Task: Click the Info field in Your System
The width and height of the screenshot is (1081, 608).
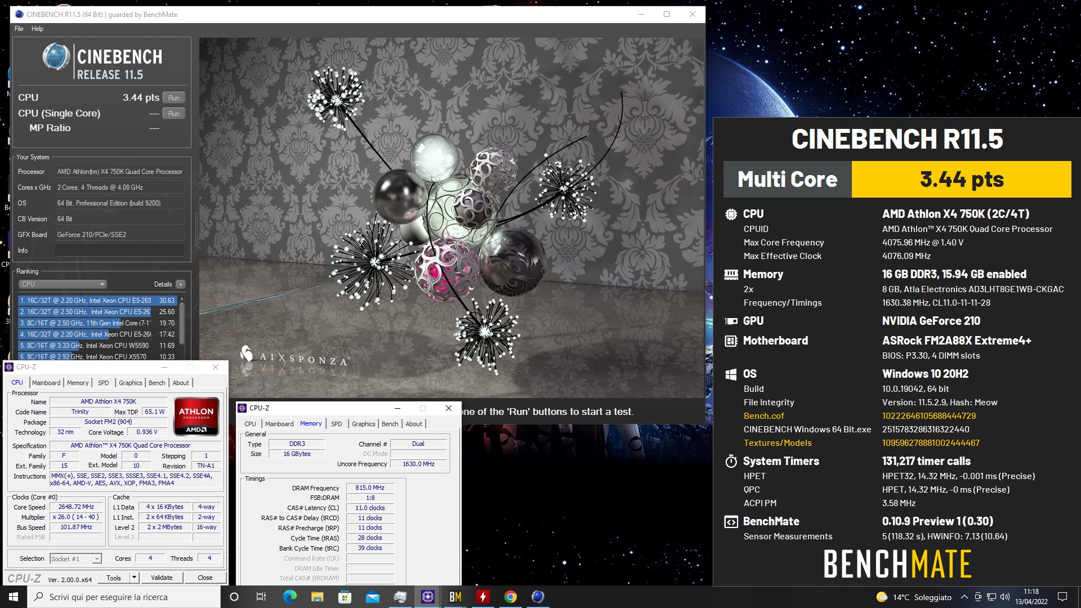Action: [x=120, y=251]
